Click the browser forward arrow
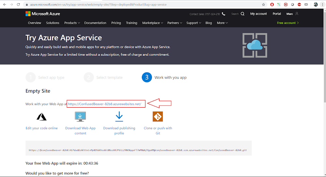This screenshot has height=177, width=326. (11, 5)
